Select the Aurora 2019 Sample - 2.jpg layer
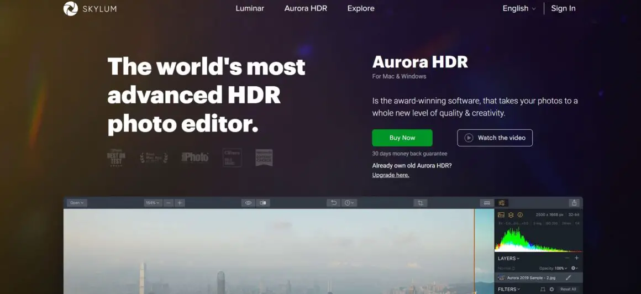The width and height of the screenshot is (641, 294). [x=538, y=277]
